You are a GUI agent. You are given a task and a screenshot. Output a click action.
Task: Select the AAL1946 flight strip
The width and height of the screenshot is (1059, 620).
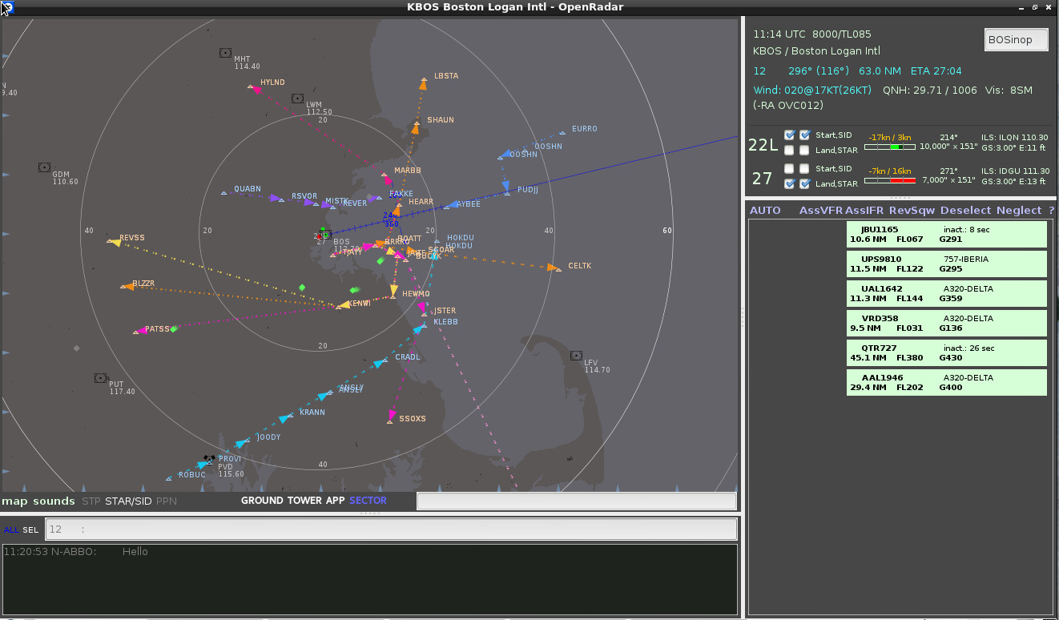pos(947,382)
